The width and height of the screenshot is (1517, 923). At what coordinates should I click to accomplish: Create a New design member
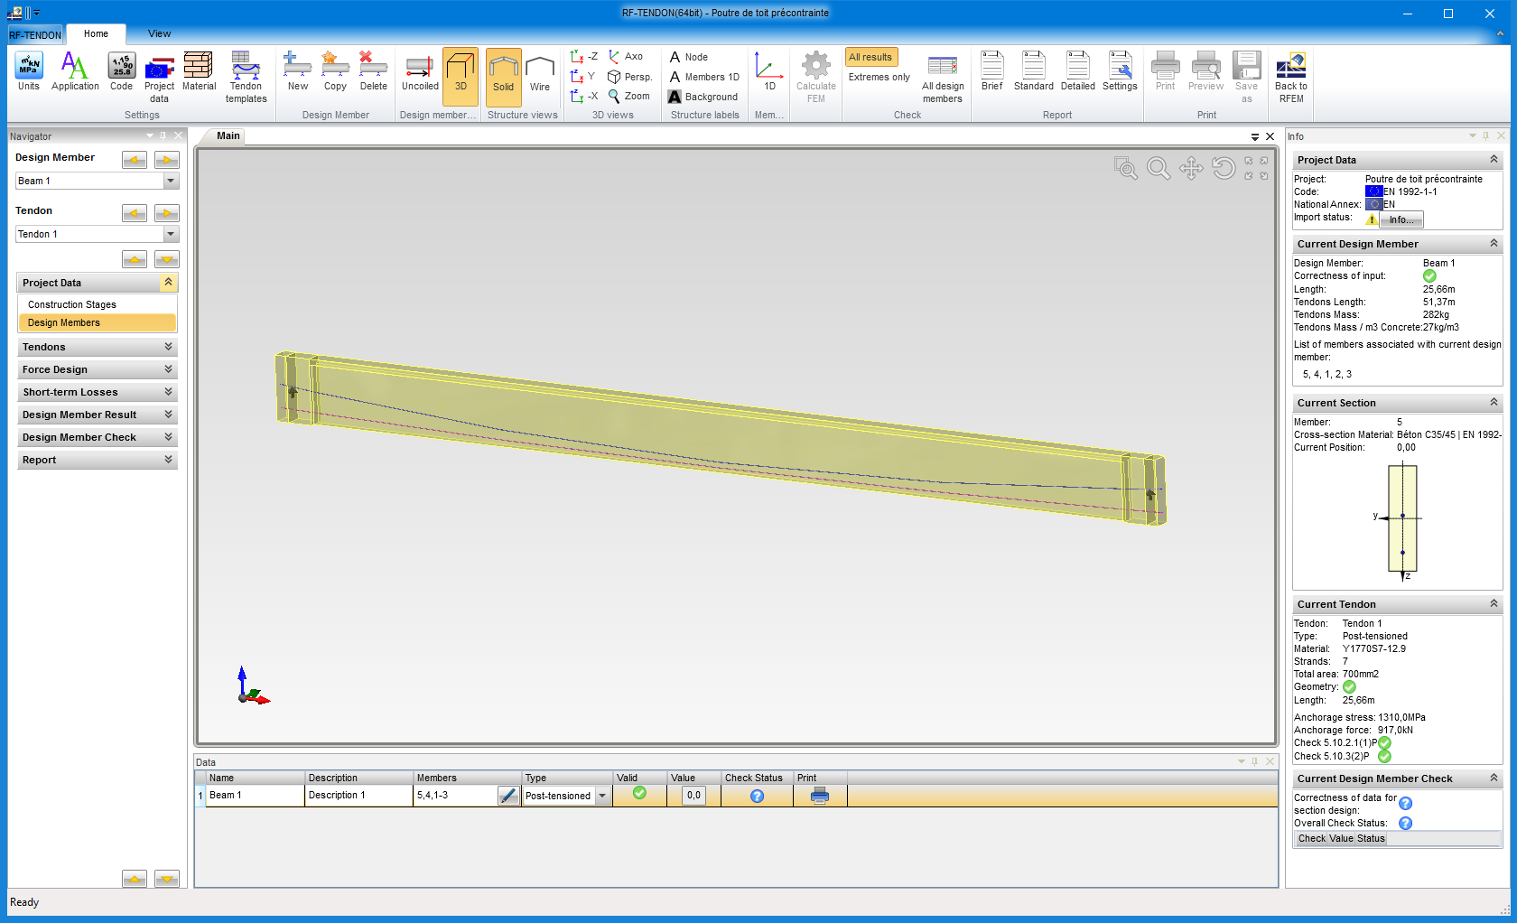point(298,71)
